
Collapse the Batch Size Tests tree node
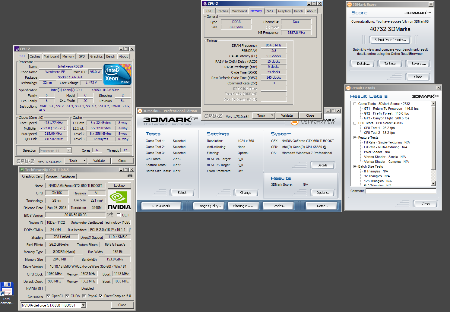pos(355,166)
